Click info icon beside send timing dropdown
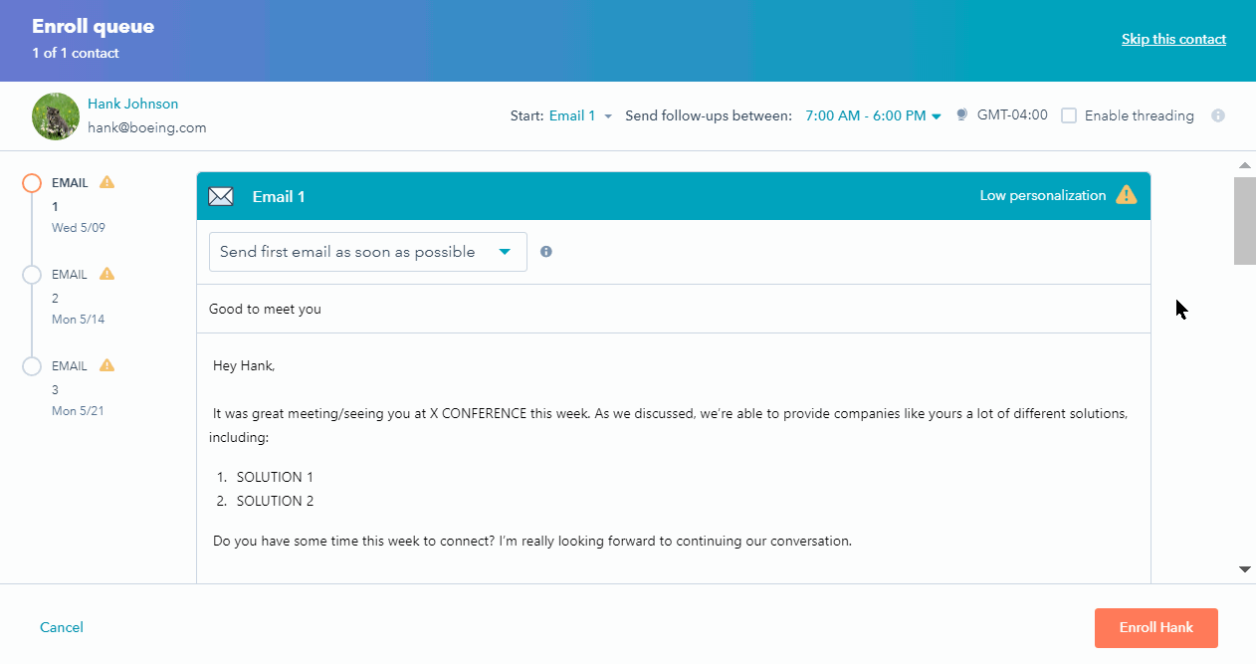The width and height of the screenshot is (1256, 664). (x=546, y=252)
